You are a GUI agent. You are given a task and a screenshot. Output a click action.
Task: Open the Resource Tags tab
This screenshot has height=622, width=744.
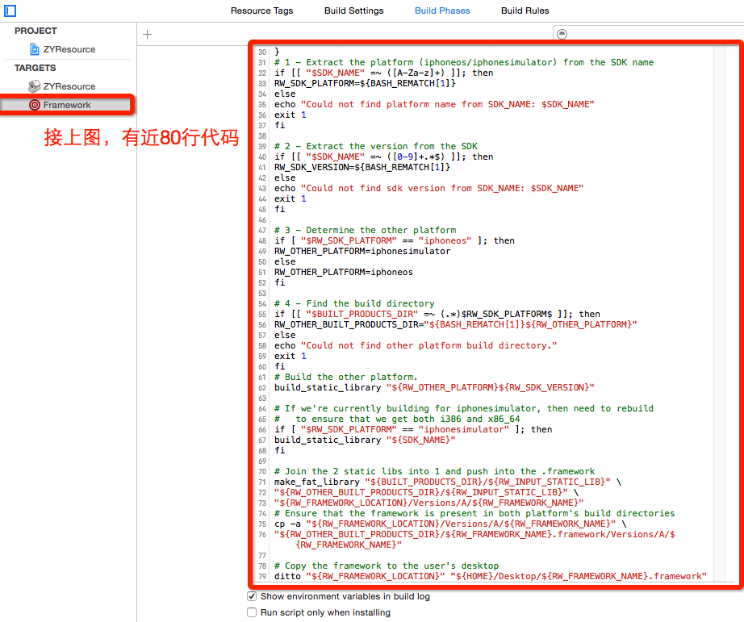tap(262, 10)
